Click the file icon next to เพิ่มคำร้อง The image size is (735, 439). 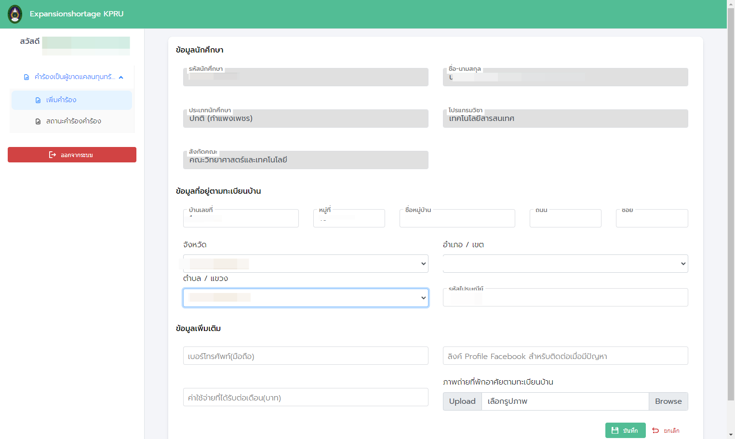click(x=38, y=100)
